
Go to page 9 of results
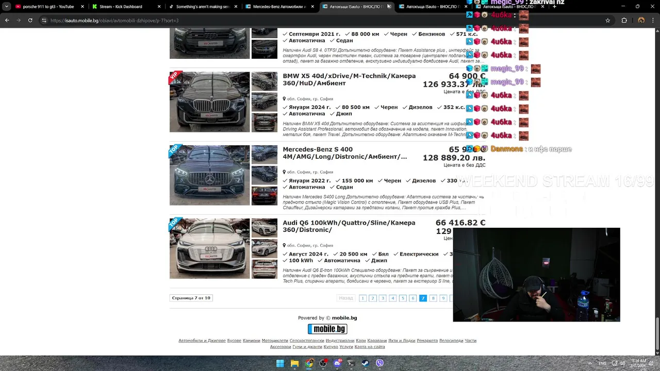pos(443,298)
